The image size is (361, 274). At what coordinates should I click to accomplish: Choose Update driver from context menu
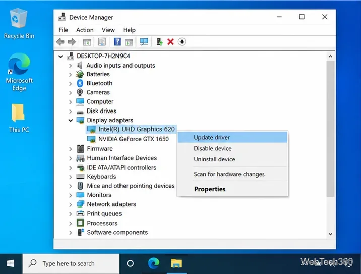point(232,137)
